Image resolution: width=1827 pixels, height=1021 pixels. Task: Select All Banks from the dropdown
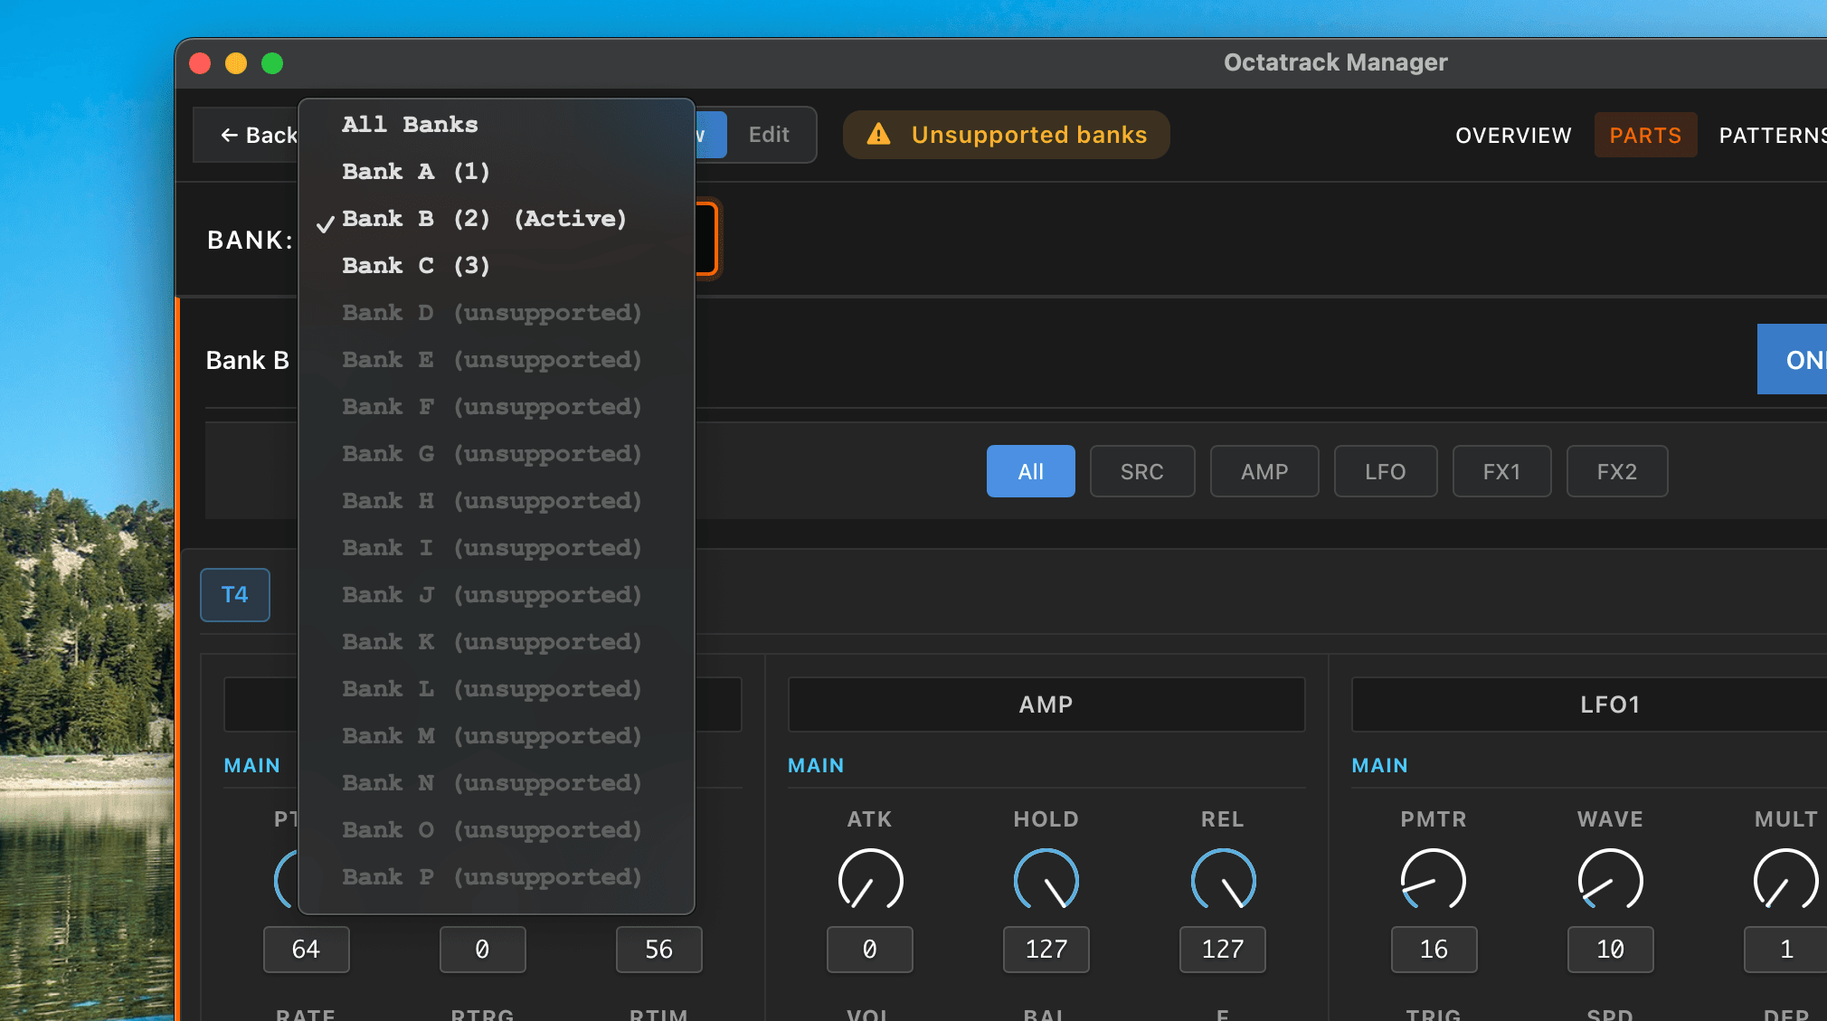click(410, 124)
